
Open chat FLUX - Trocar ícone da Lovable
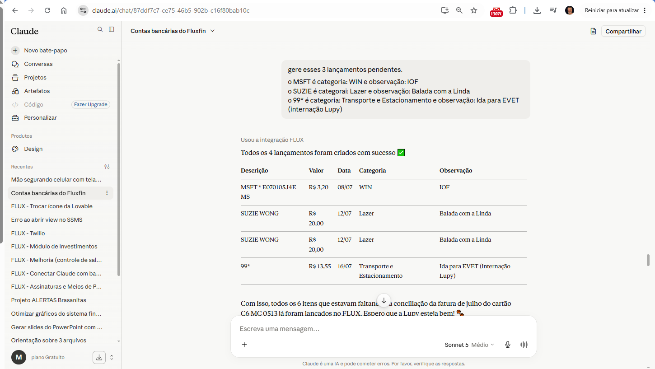(52, 206)
